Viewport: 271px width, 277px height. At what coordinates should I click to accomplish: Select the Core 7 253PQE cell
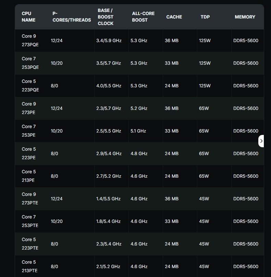30,63
